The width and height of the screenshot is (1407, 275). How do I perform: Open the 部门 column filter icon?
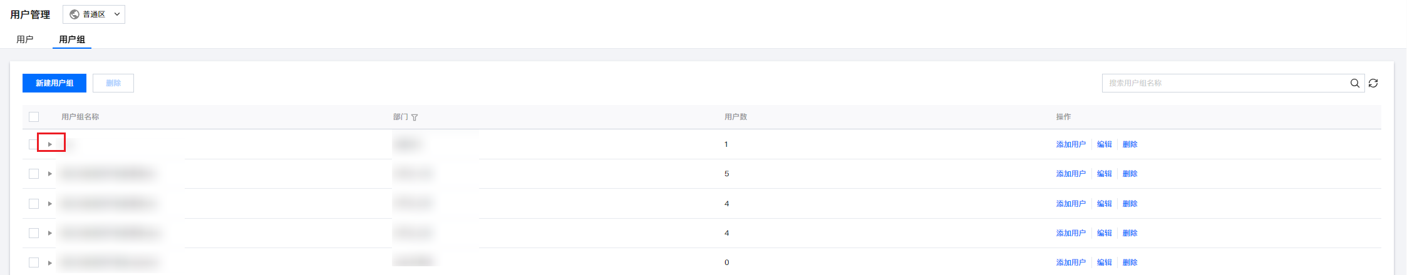[x=415, y=117]
